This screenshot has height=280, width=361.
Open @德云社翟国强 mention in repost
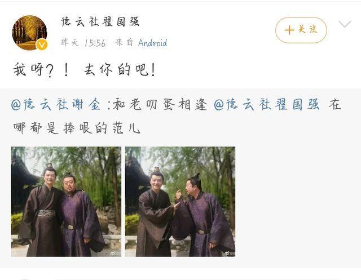click(267, 104)
